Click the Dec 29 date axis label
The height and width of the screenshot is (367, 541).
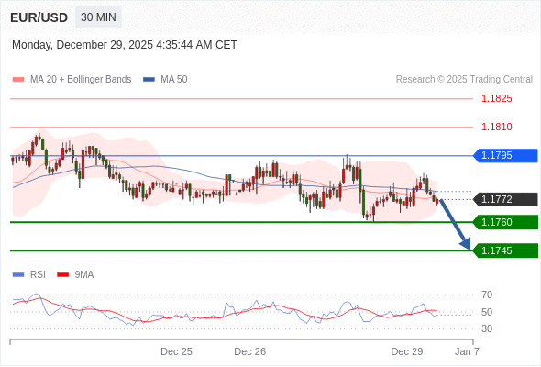[407, 351]
